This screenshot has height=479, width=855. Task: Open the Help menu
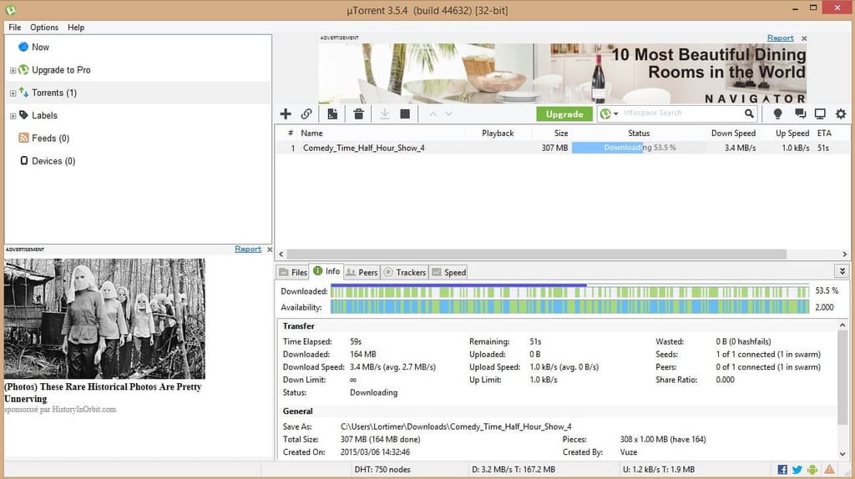click(x=76, y=28)
